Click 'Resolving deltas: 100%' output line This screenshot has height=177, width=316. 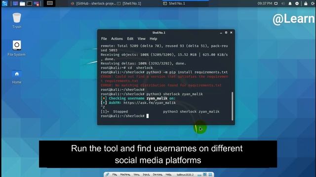143,63
